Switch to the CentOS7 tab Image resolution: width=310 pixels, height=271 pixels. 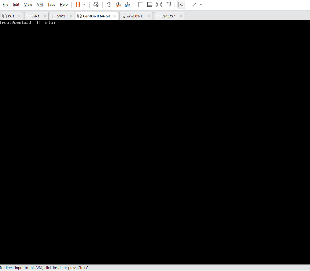pos(168,16)
